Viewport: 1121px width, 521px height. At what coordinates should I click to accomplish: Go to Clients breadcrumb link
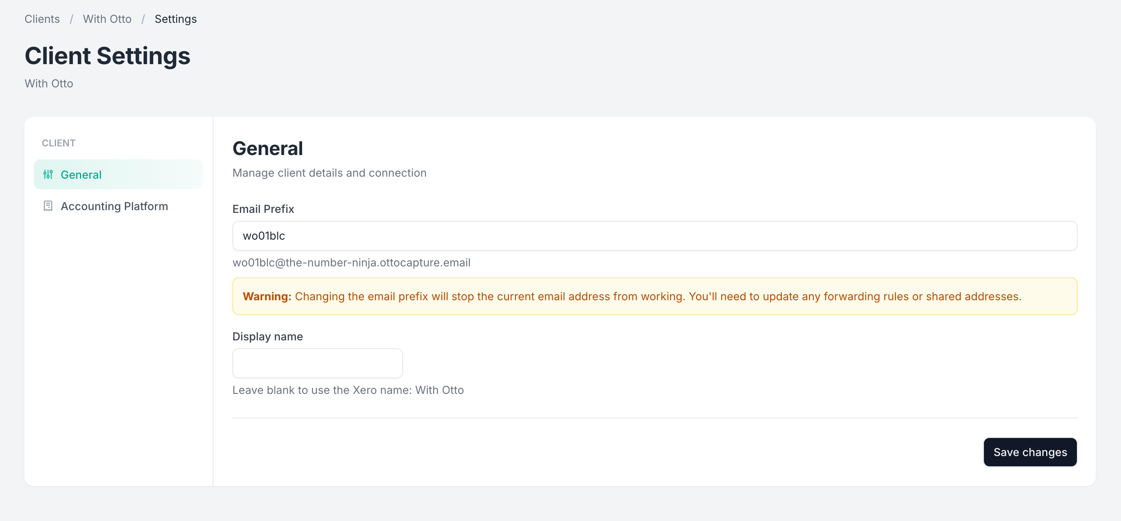coord(42,19)
